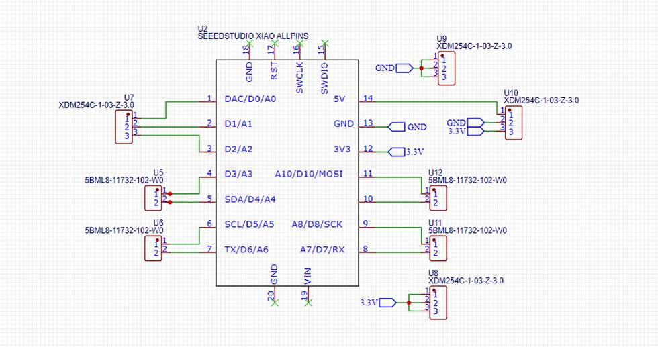Click the junction dot left of U9

click(422, 68)
